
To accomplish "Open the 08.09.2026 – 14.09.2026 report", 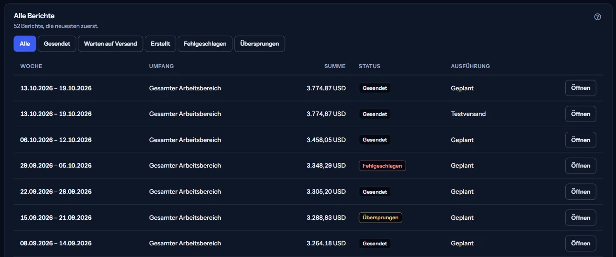I will (x=581, y=243).
